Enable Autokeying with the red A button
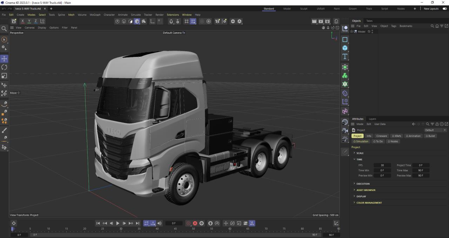 [x=195, y=223]
